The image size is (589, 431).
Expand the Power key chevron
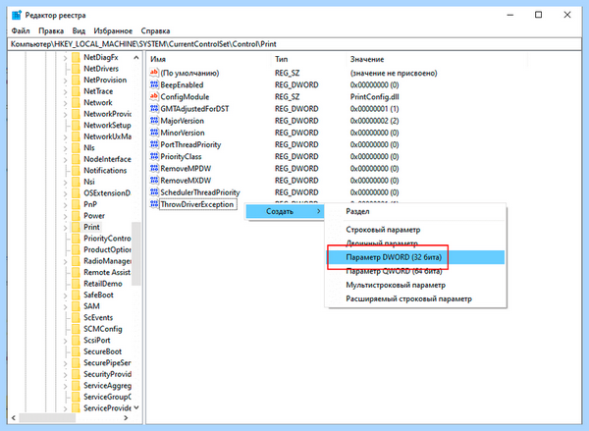pos(65,216)
